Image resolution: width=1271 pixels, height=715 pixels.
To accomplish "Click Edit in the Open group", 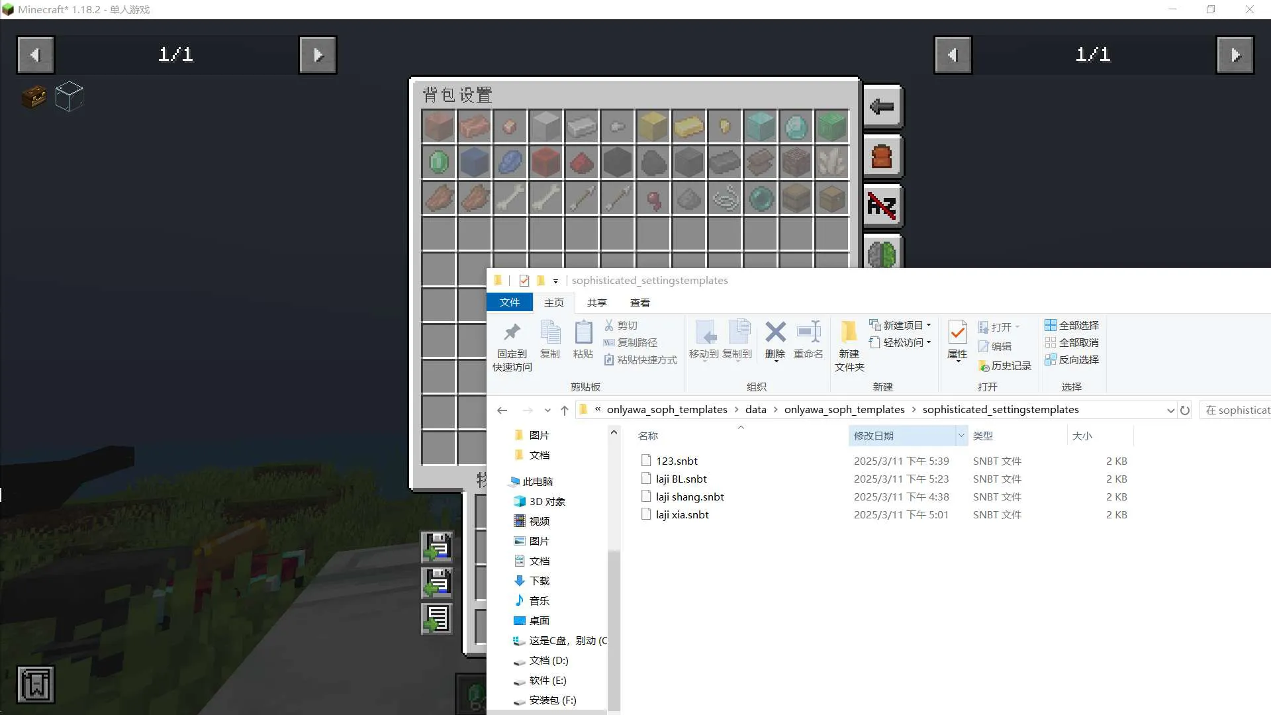I will 994,346.
